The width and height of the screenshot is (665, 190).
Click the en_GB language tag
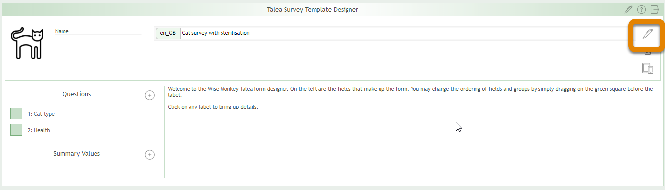coord(168,33)
